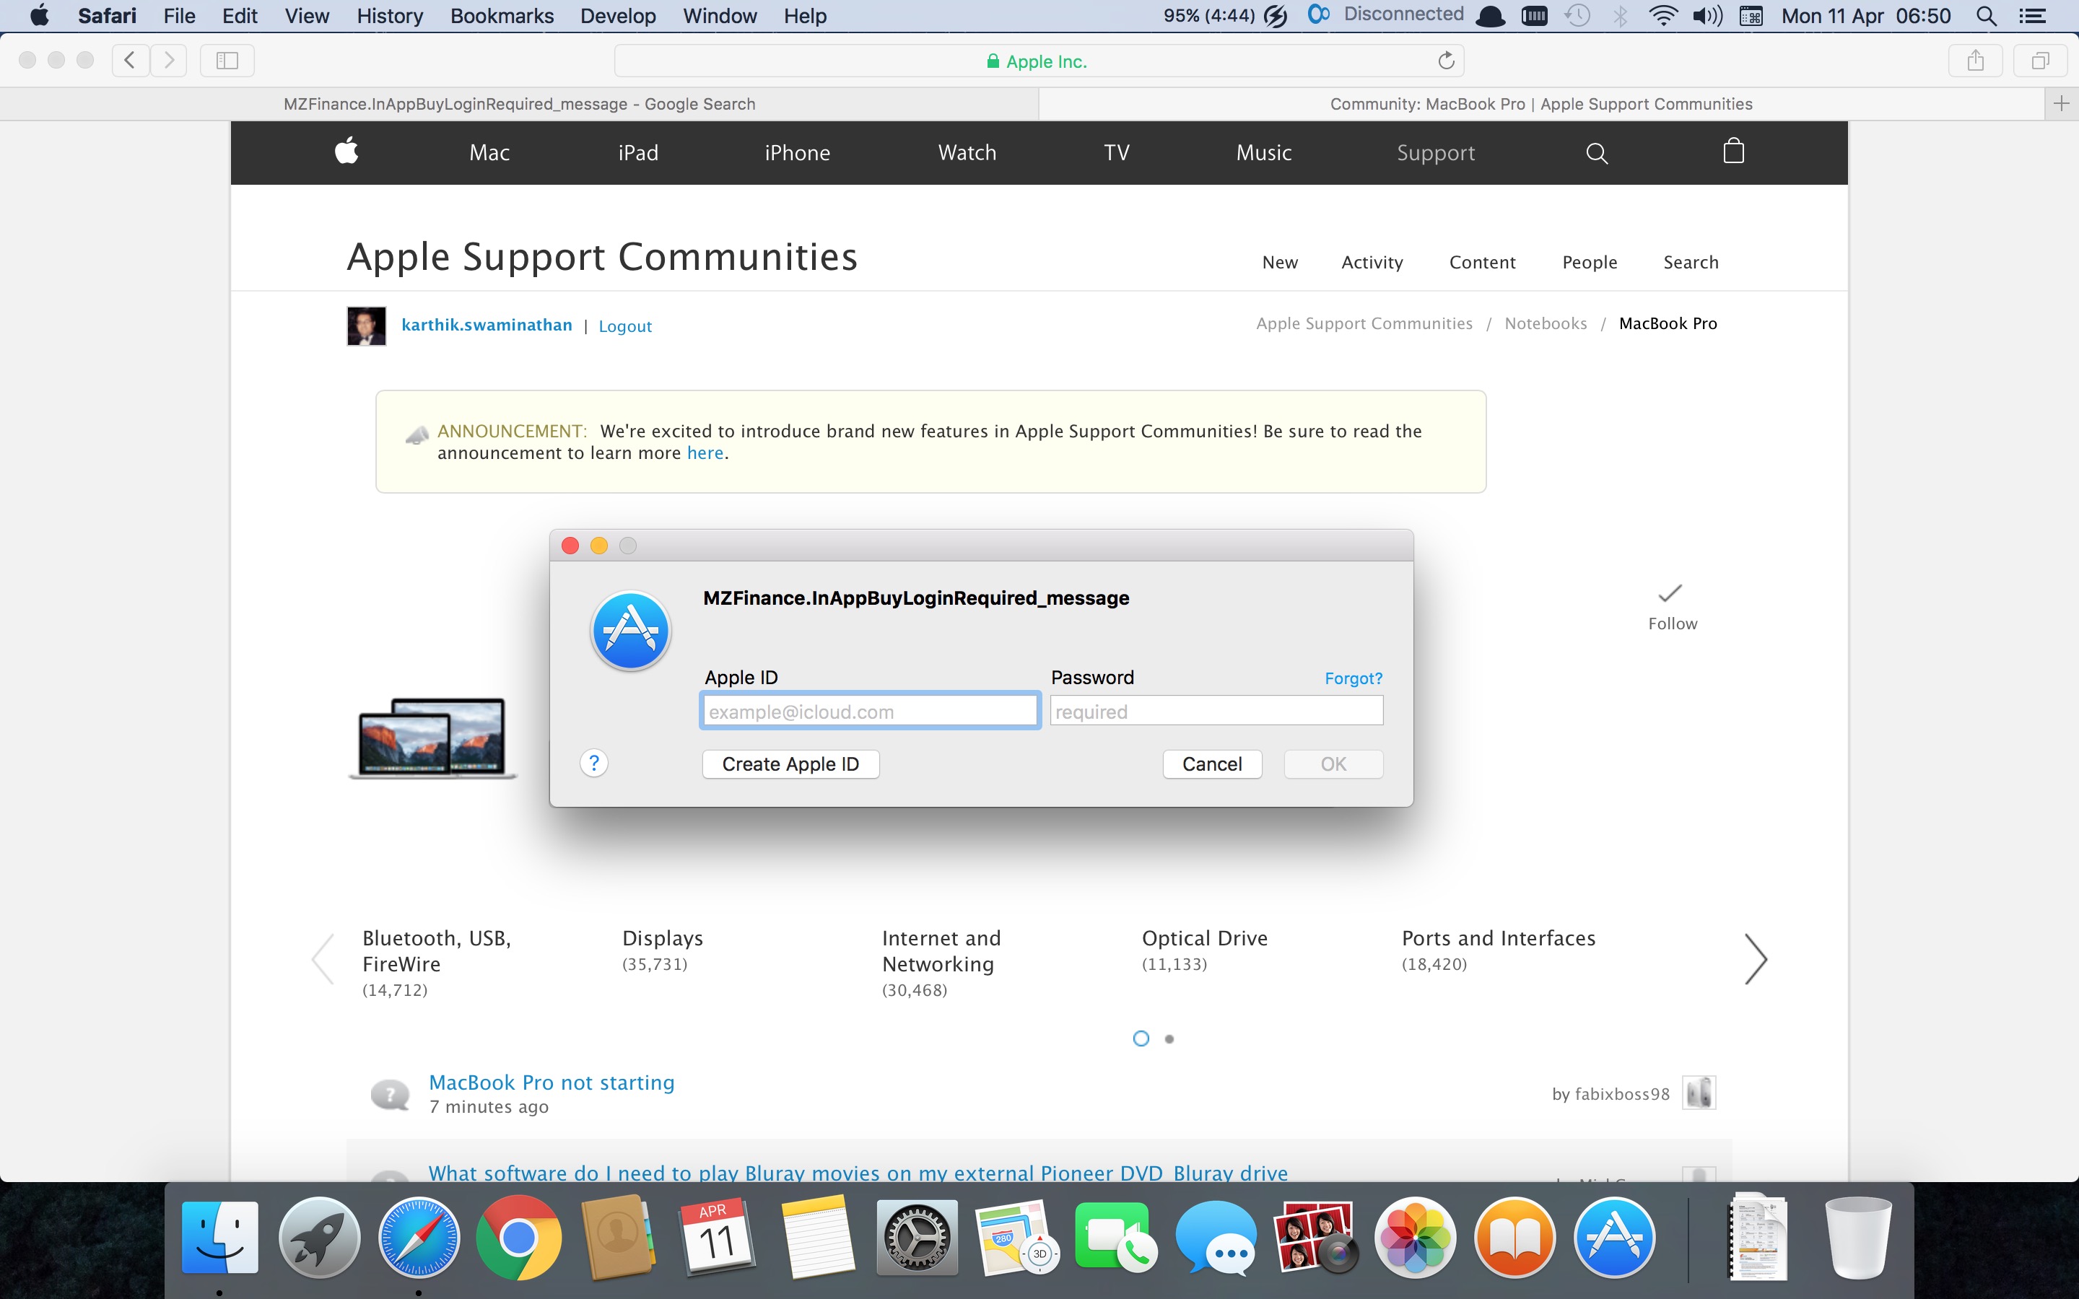Click the help question mark in the login dialog

pos(595,762)
